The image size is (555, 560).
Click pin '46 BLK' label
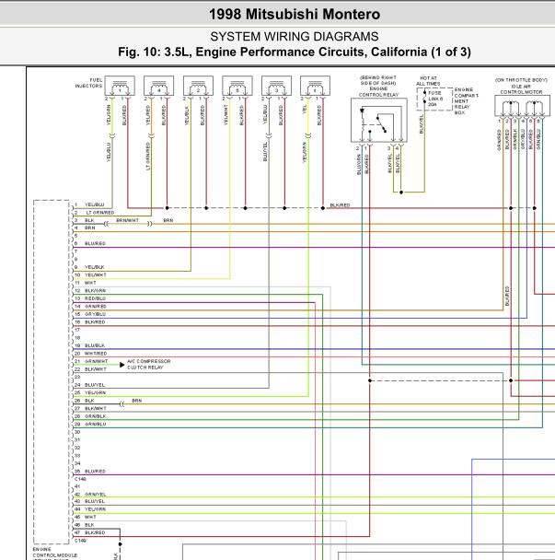pyautogui.click(x=85, y=525)
